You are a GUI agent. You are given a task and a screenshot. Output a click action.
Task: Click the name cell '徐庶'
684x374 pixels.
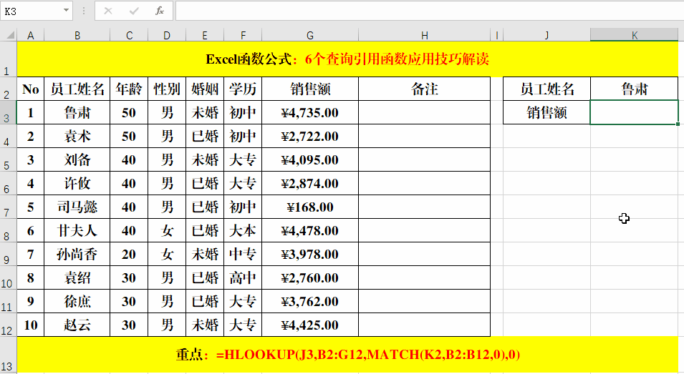(77, 301)
